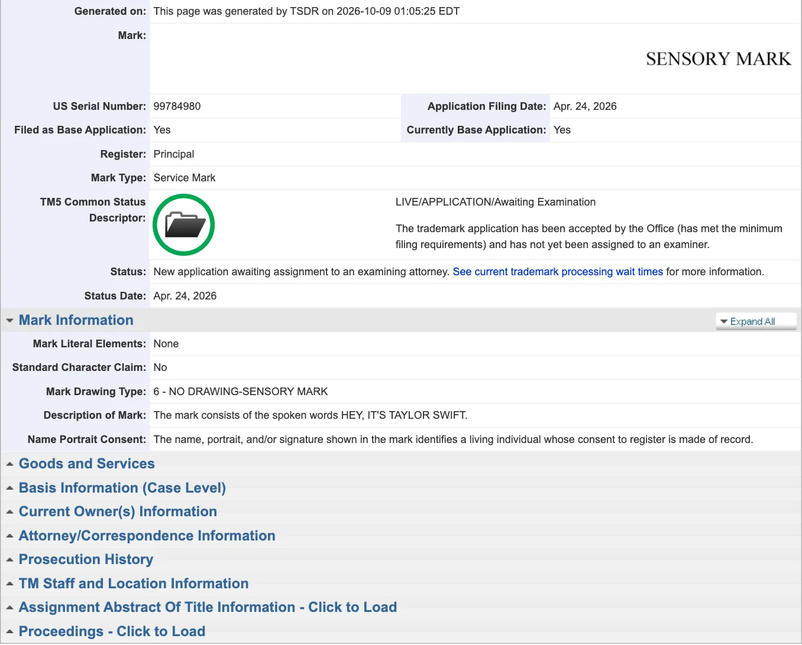The height and width of the screenshot is (645, 802).
Task: Click the green open-folder status icon
Action: [x=183, y=225]
